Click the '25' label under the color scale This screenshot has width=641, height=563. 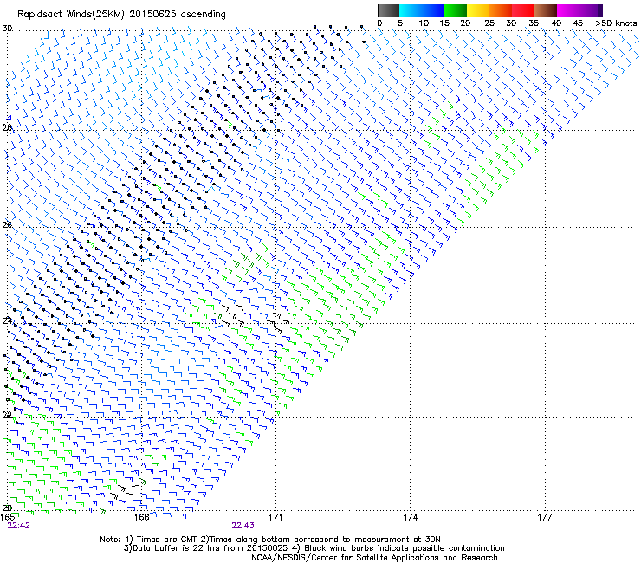489,23
